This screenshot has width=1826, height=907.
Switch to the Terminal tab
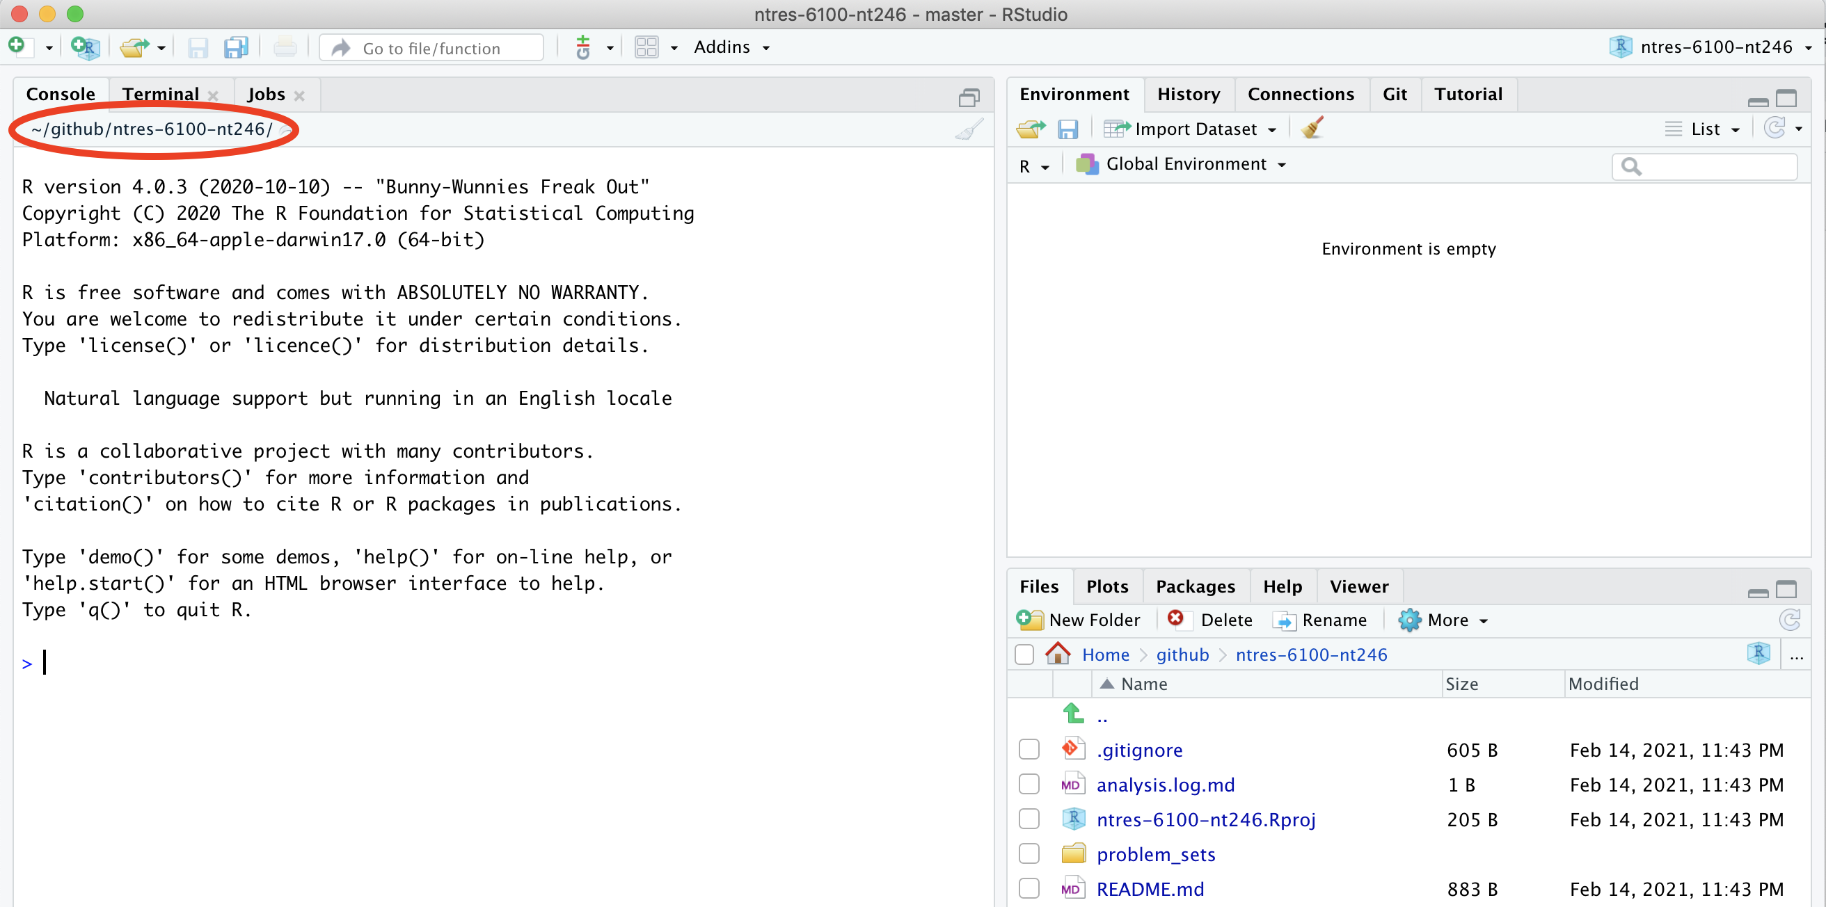(161, 94)
